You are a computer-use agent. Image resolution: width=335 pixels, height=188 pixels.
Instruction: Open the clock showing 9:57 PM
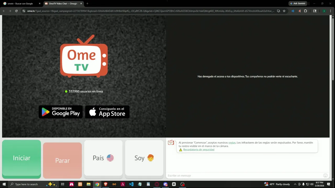319,184
